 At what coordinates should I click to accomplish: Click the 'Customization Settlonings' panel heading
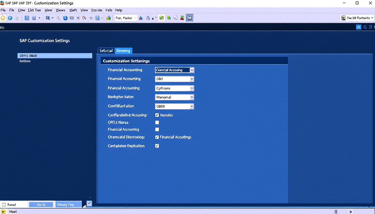[126, 61]
